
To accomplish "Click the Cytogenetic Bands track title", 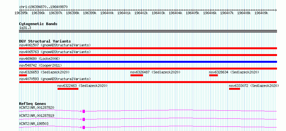I will pyautogui.click(x=38, y=24).
